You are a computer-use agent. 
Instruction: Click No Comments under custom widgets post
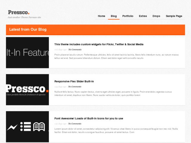point(75,50)
